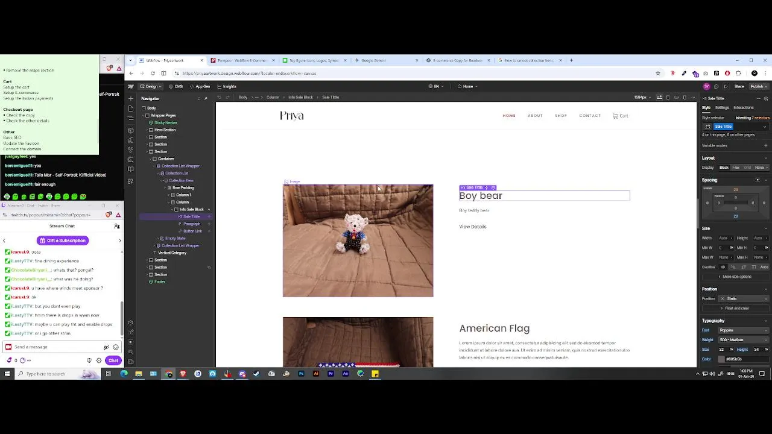Open the Add elements panel plus icon
This screenshot has height=434, width=772.
[131, 99]
